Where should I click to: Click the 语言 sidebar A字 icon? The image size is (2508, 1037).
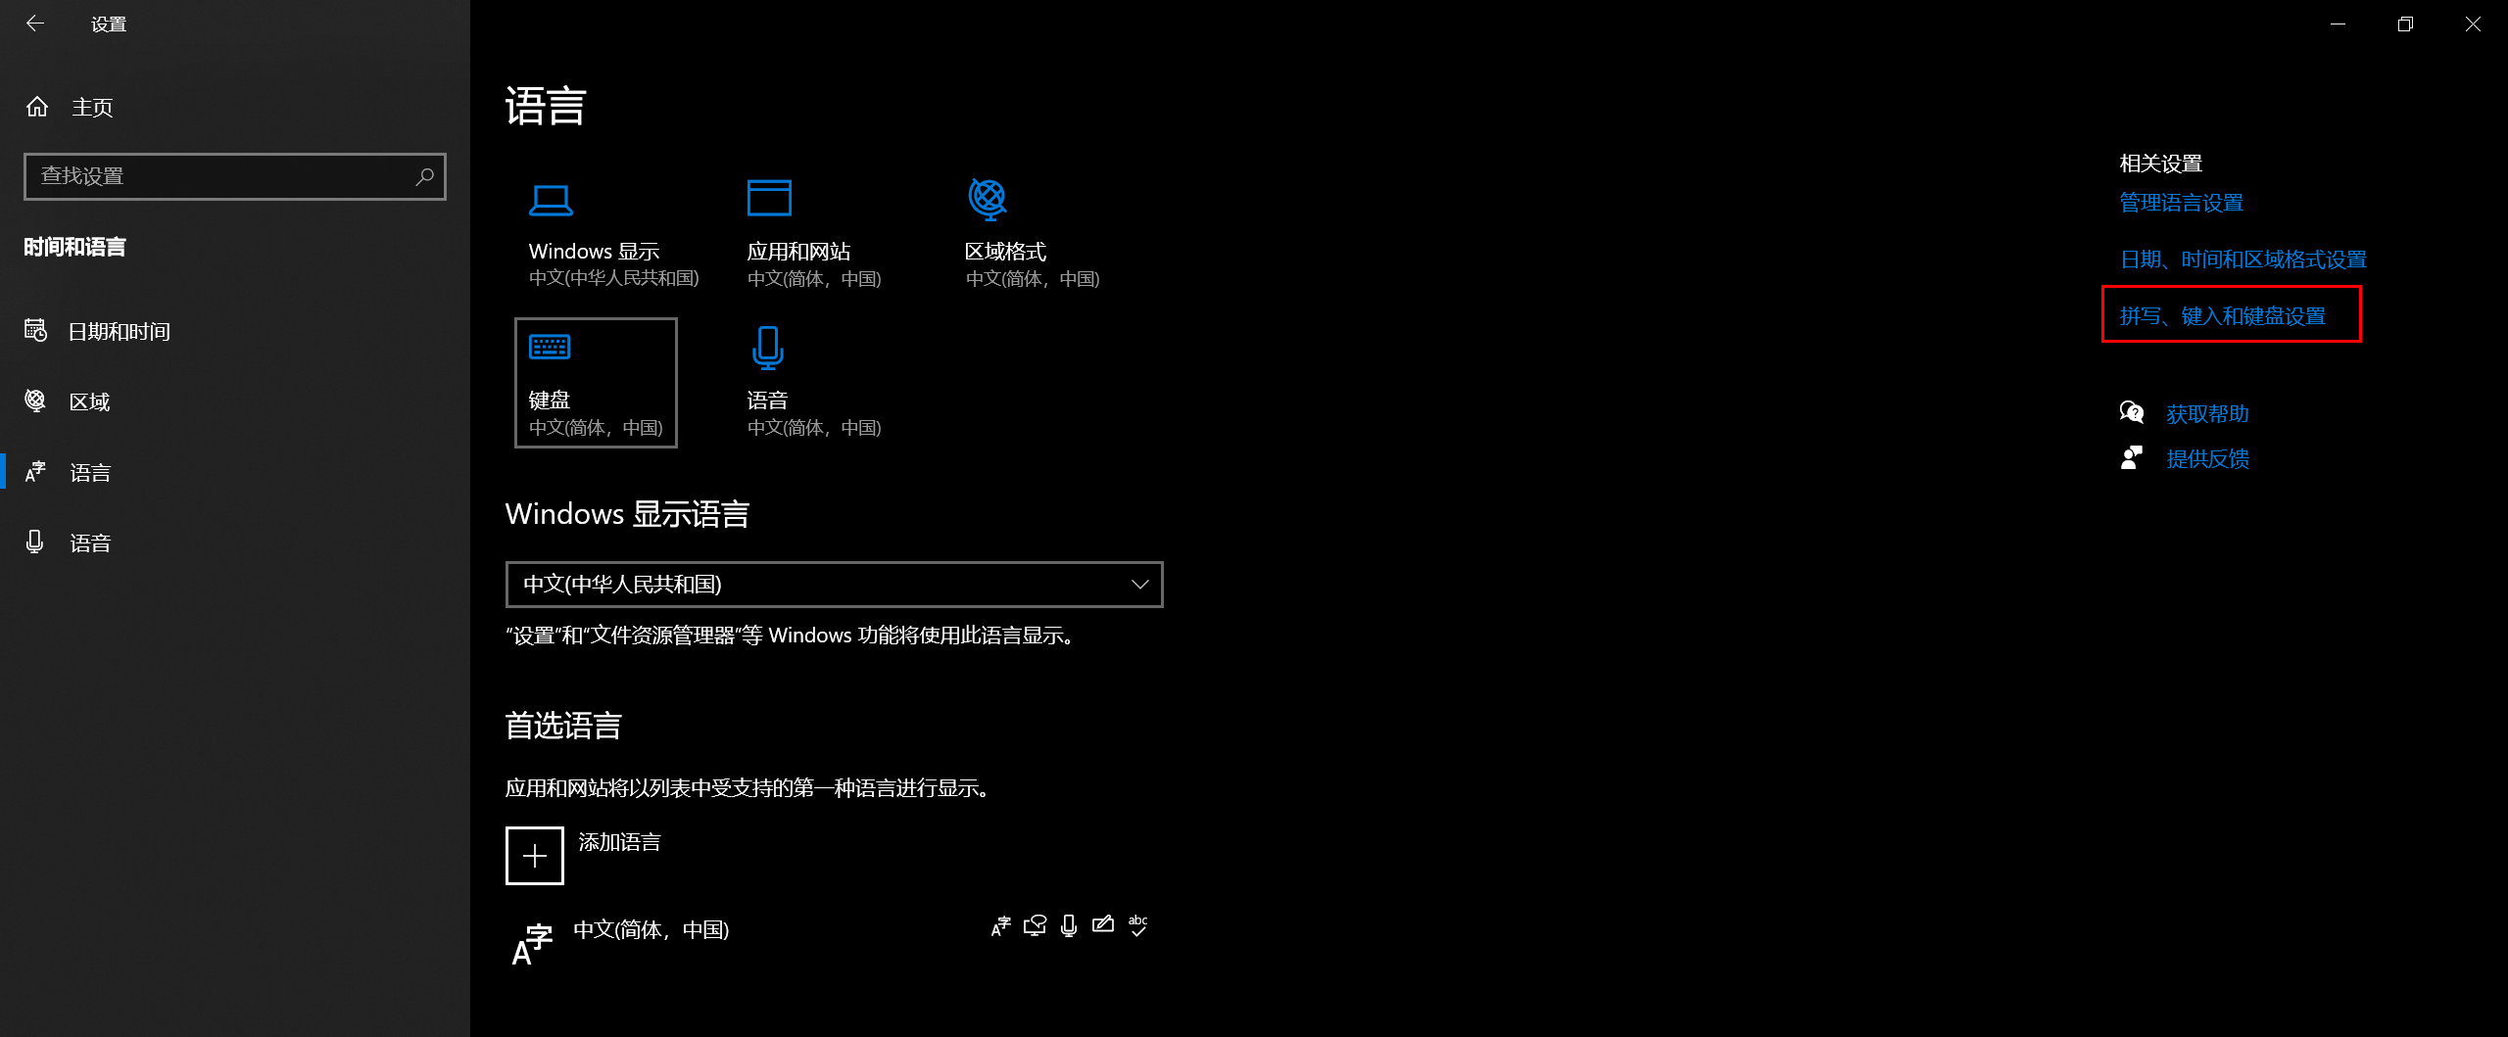(x=35, y=472)
